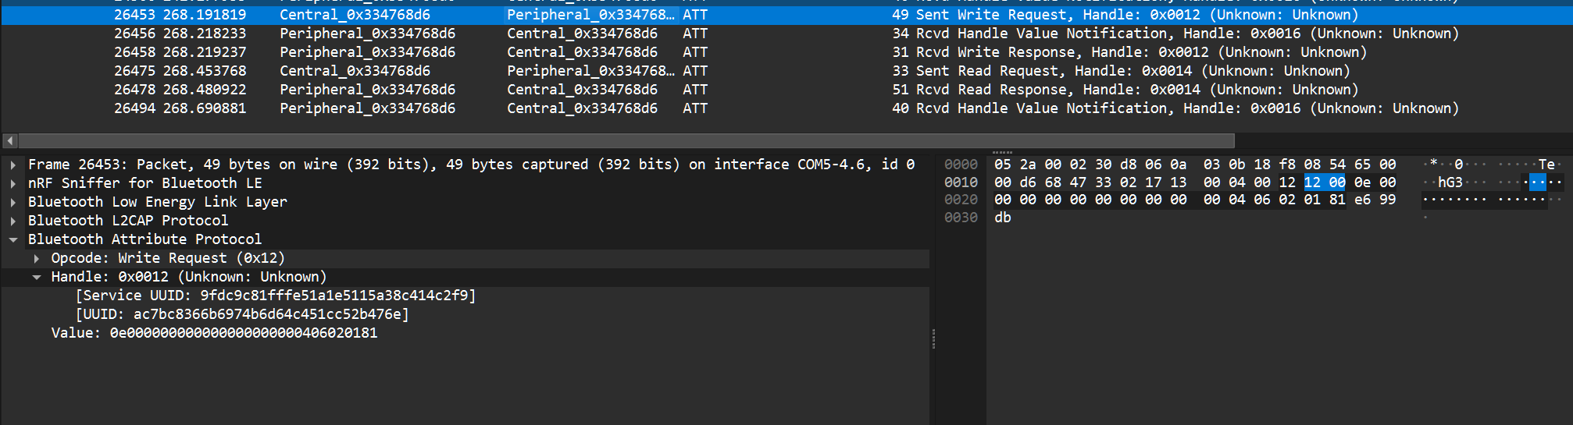The image size is (1573, 425).
Task: Select the Value: 0e0000... field line
Action: point(215,333)
